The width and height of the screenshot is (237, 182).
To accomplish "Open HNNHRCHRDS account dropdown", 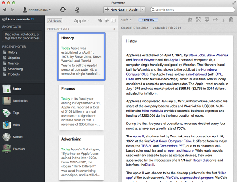I will (x=37, y=10).
